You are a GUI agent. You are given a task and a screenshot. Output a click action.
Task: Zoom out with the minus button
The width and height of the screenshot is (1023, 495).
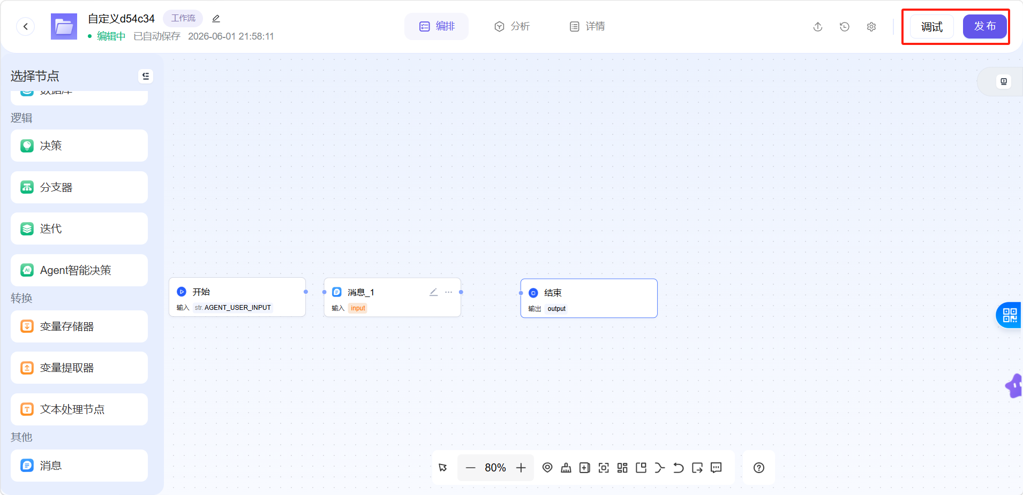470,468
